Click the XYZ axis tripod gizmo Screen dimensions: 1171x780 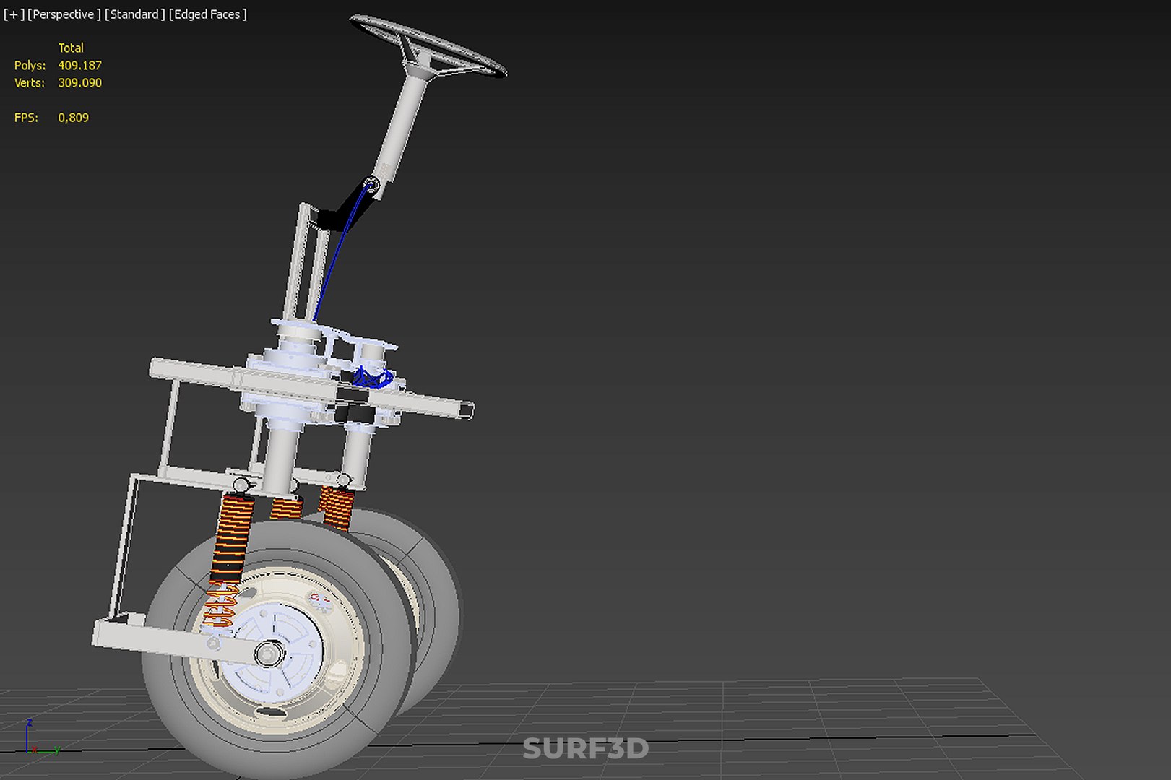pyautogui.click(x=42, y=738)
